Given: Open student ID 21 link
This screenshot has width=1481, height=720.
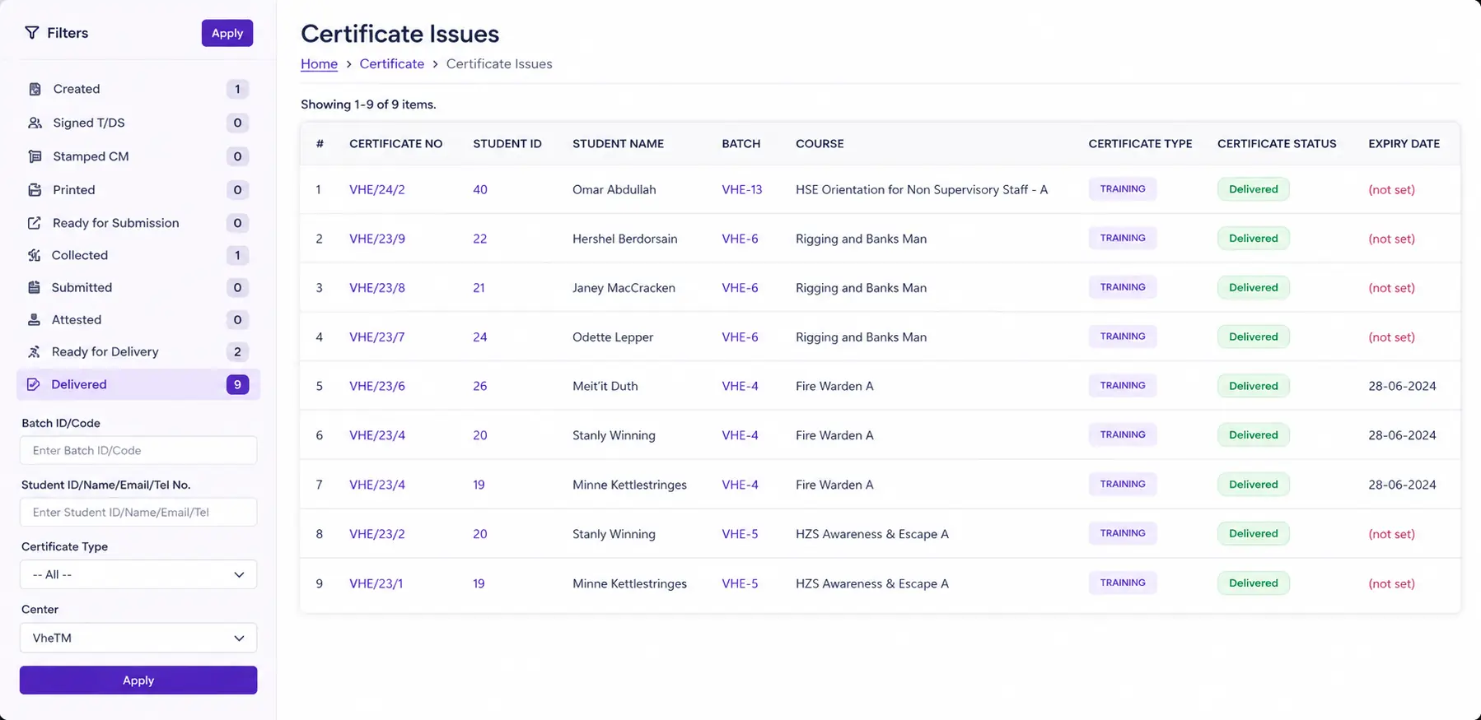Looking at the screenshot, I should click(x=479, y=288).
